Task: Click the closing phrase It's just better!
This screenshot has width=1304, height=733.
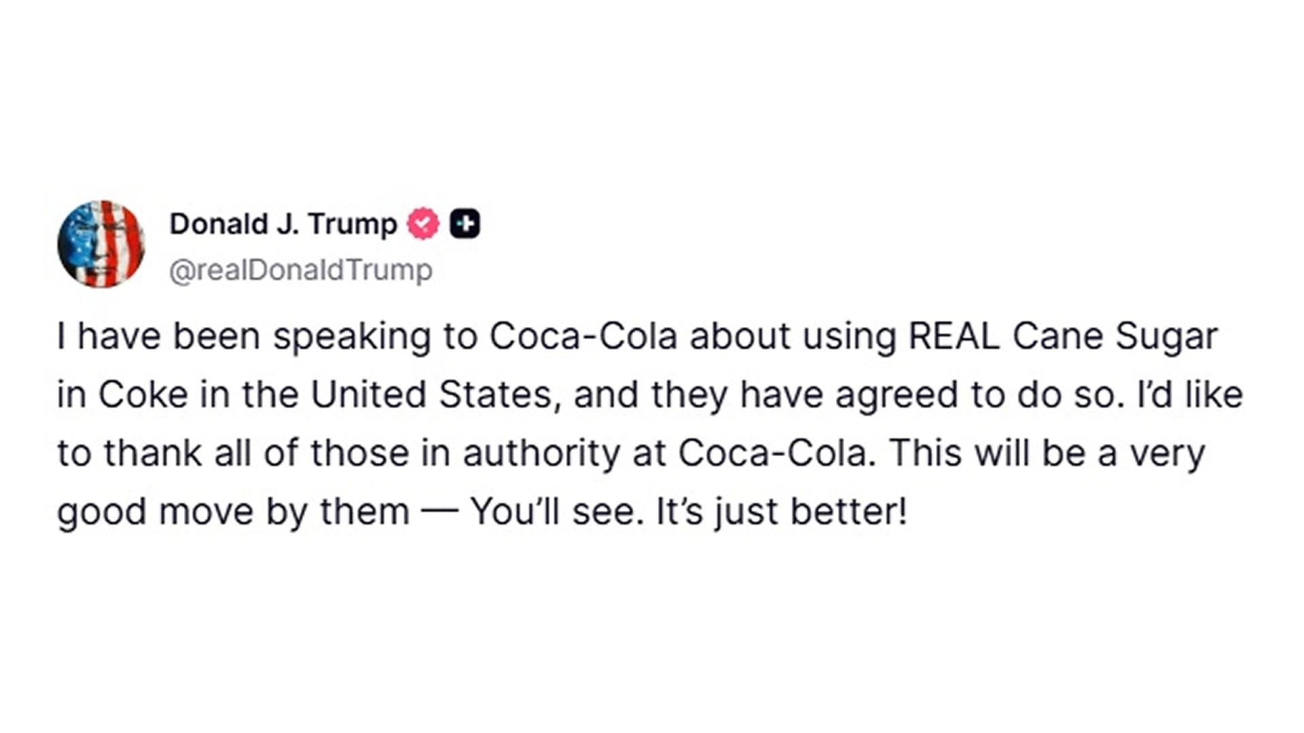Action: [782, 512]
